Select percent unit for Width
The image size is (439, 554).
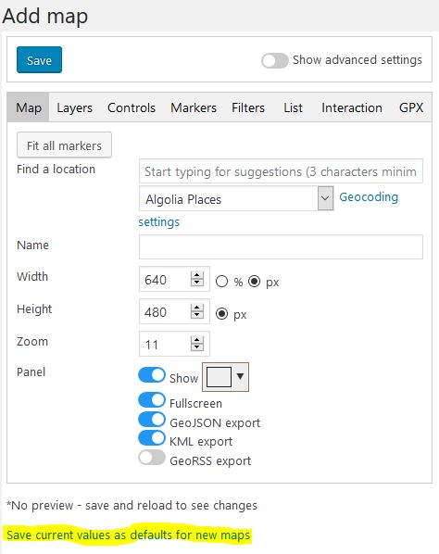pos(221,282)
